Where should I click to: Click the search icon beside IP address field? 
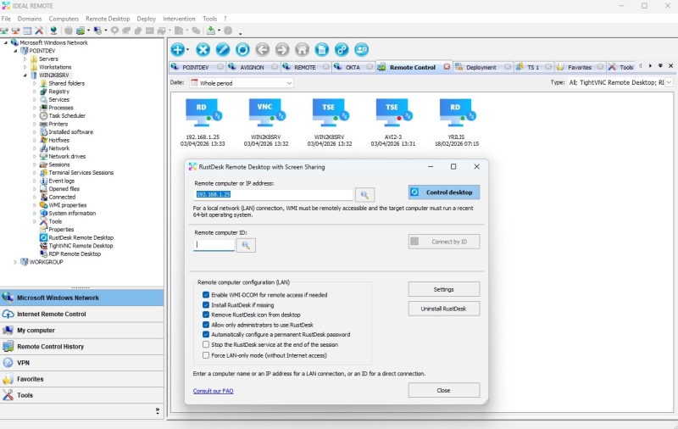tap(364, 195)
